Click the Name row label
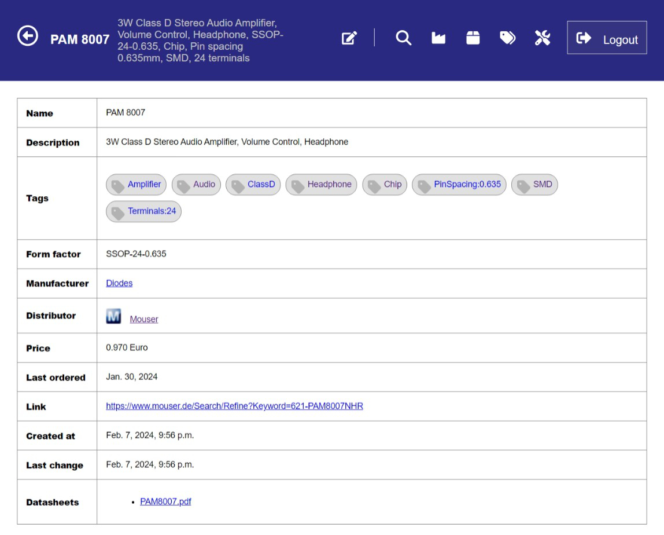 pyautogui.click(x=39, y=113)
